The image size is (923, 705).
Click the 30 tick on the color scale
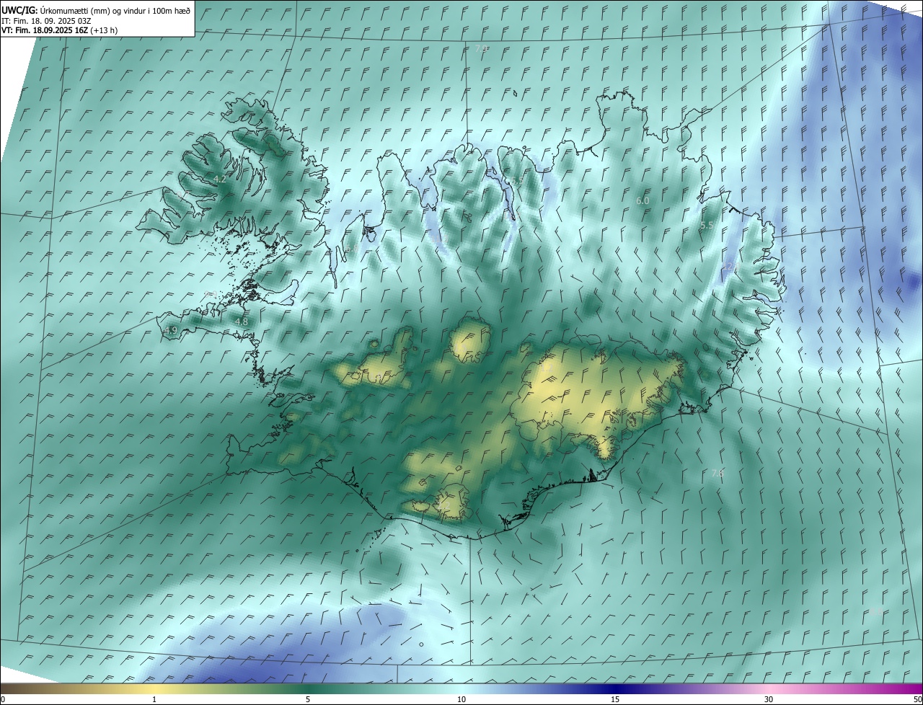point(769,699)
